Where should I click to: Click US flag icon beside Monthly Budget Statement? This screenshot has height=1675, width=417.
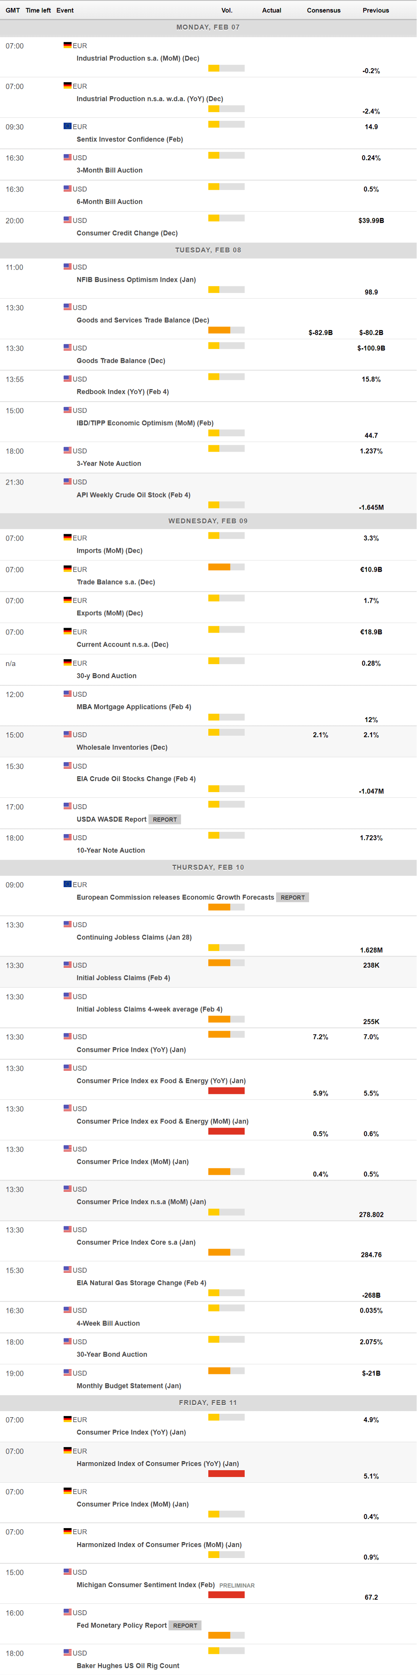[68, 1372]
